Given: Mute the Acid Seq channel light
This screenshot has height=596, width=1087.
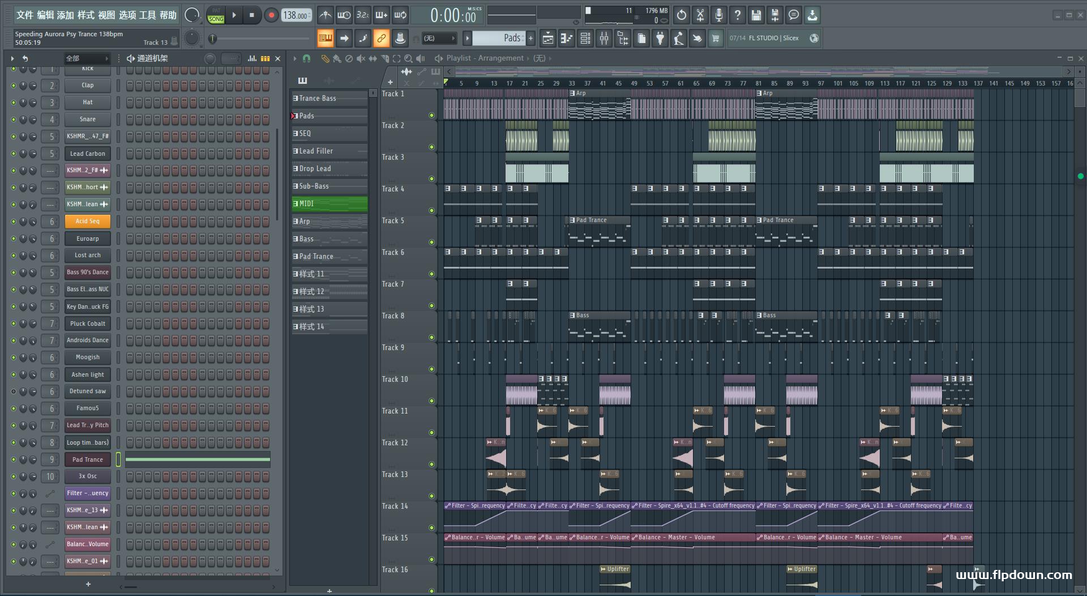Looking at the screenshot, I should [14, 222].
